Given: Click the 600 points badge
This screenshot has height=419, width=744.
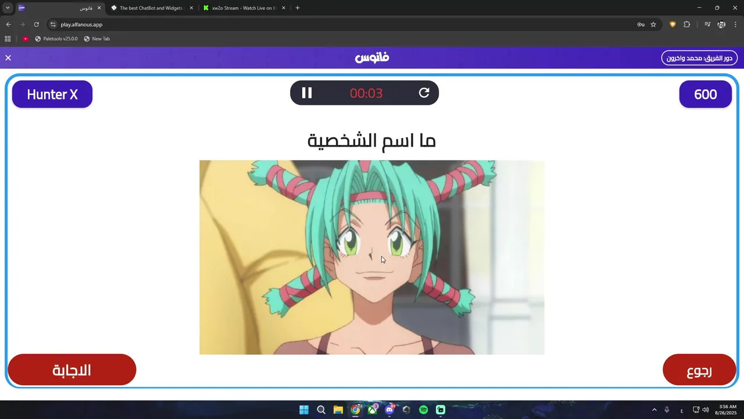Looking at the screenshot, I should point(706,94).
